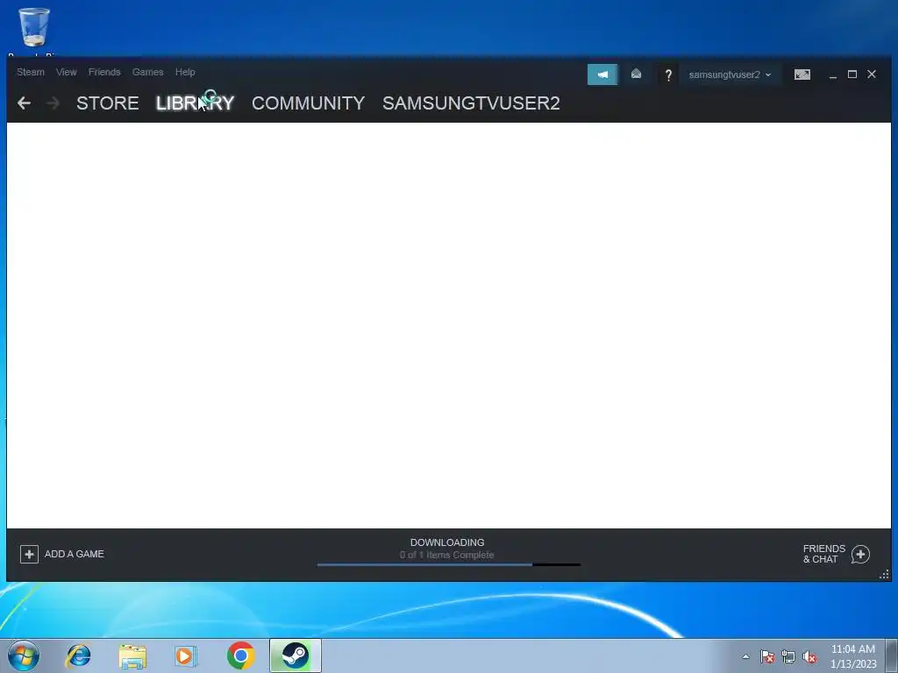
Task: Open the announcements megaphone icon
Action: 602,74
